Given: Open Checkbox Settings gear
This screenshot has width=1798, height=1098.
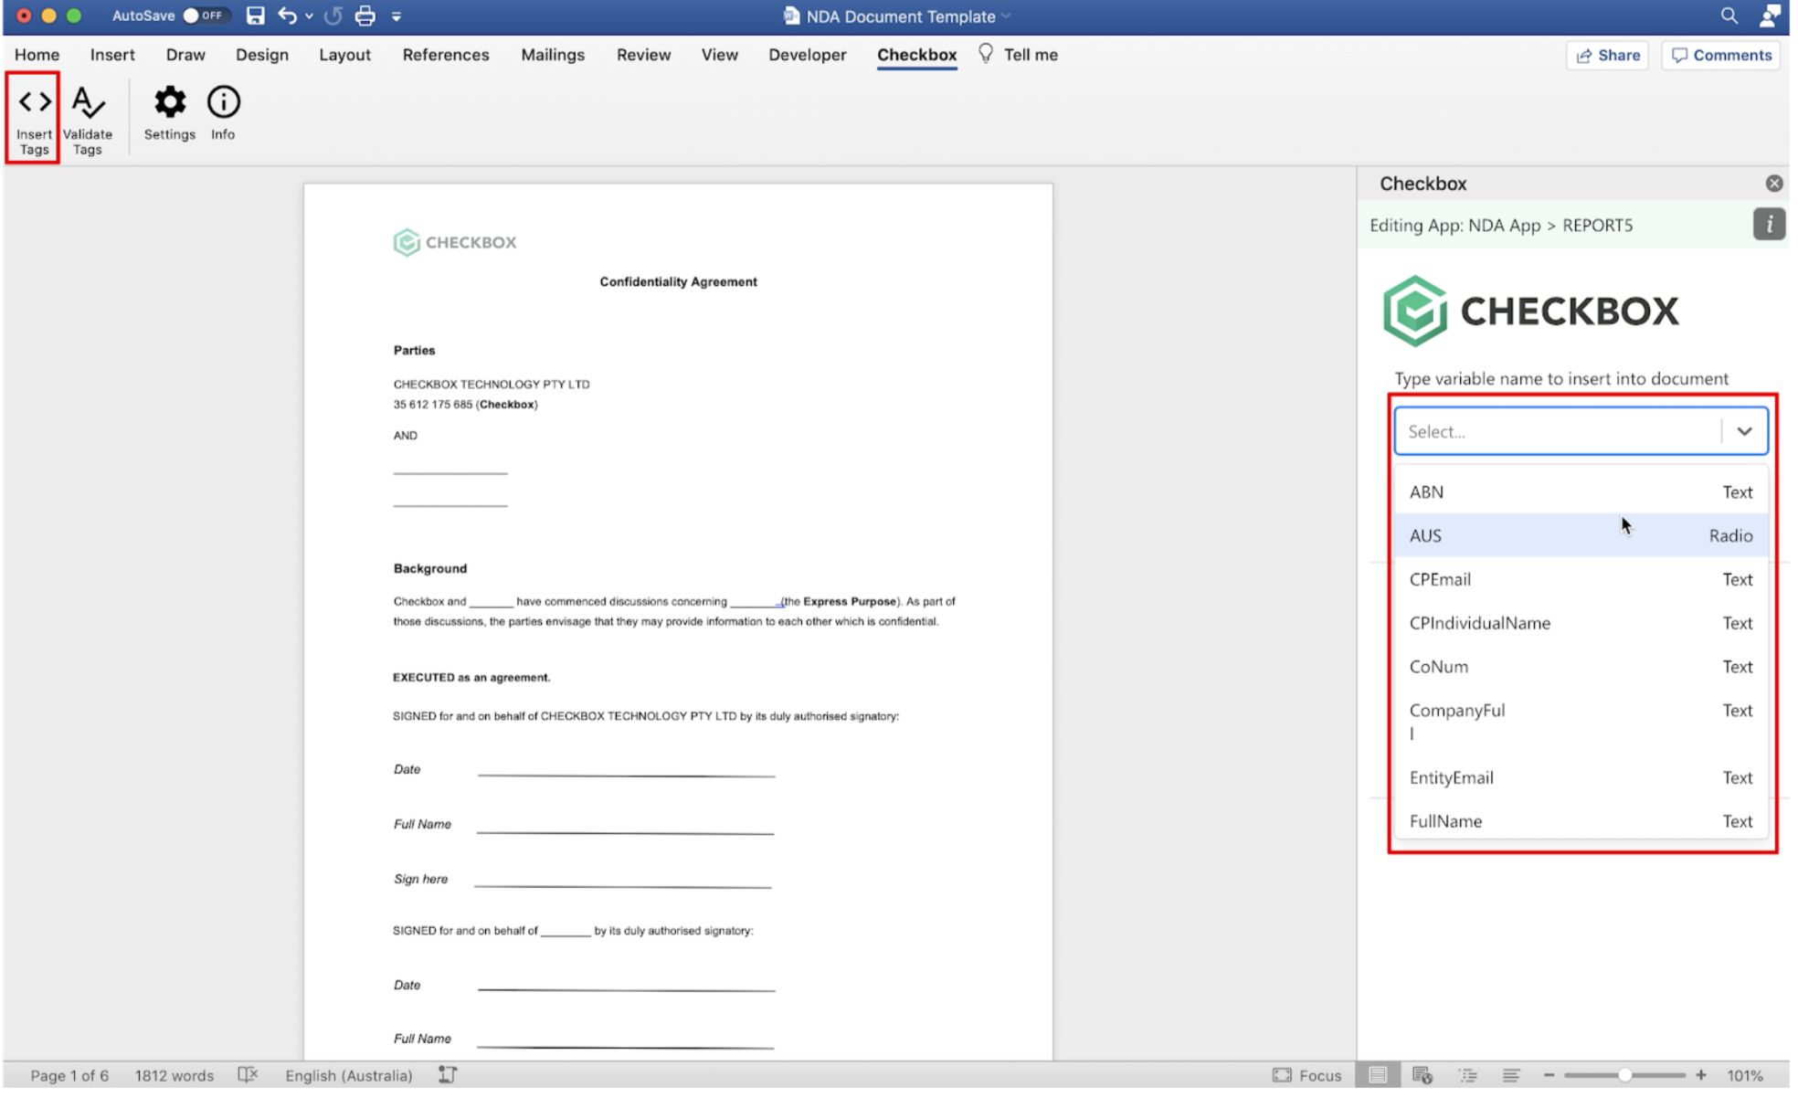Looking at the screenshot, I should coord(170,114).
